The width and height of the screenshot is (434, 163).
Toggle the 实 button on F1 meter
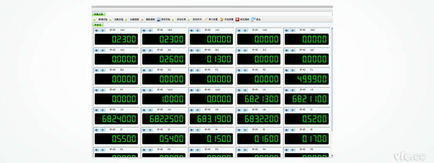click(293, 70)
